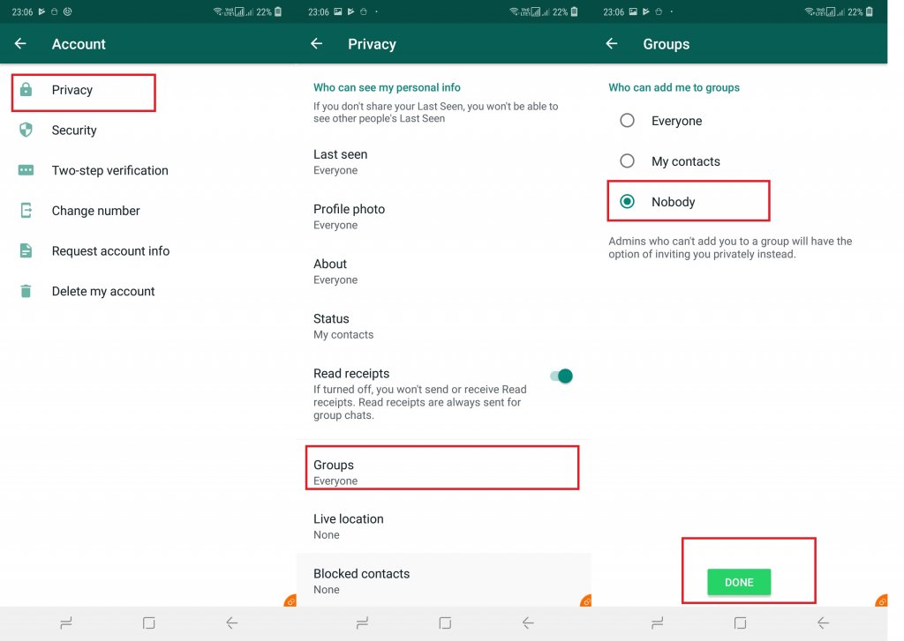Open the Live location setting
The height and width of the screenshot is (641, 904).
348,525
